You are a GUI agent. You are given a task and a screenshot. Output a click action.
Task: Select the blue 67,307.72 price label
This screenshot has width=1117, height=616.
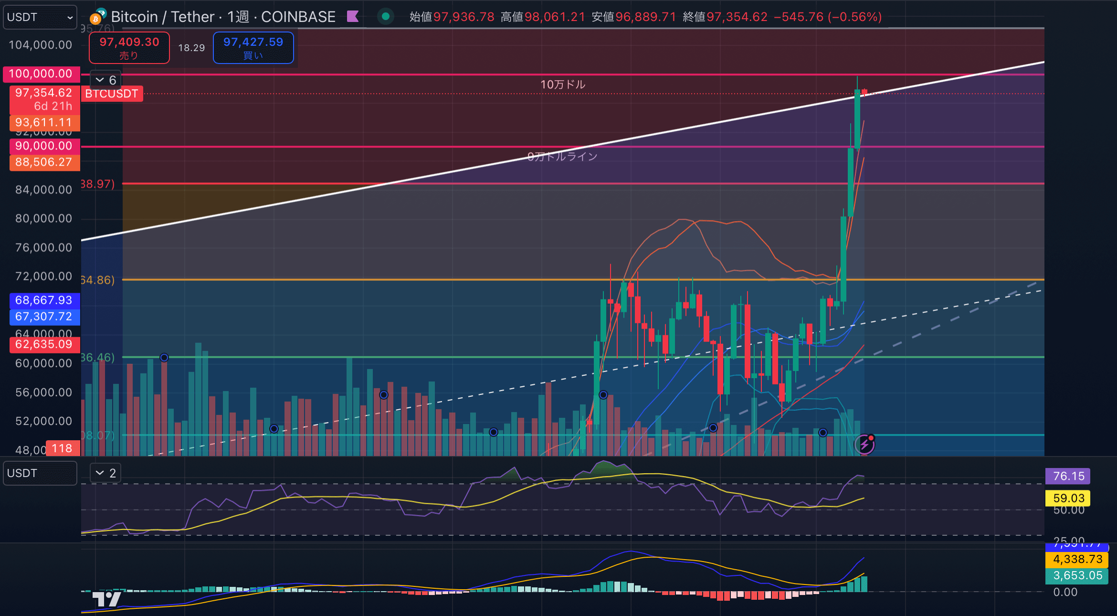[x=44, y=317]
